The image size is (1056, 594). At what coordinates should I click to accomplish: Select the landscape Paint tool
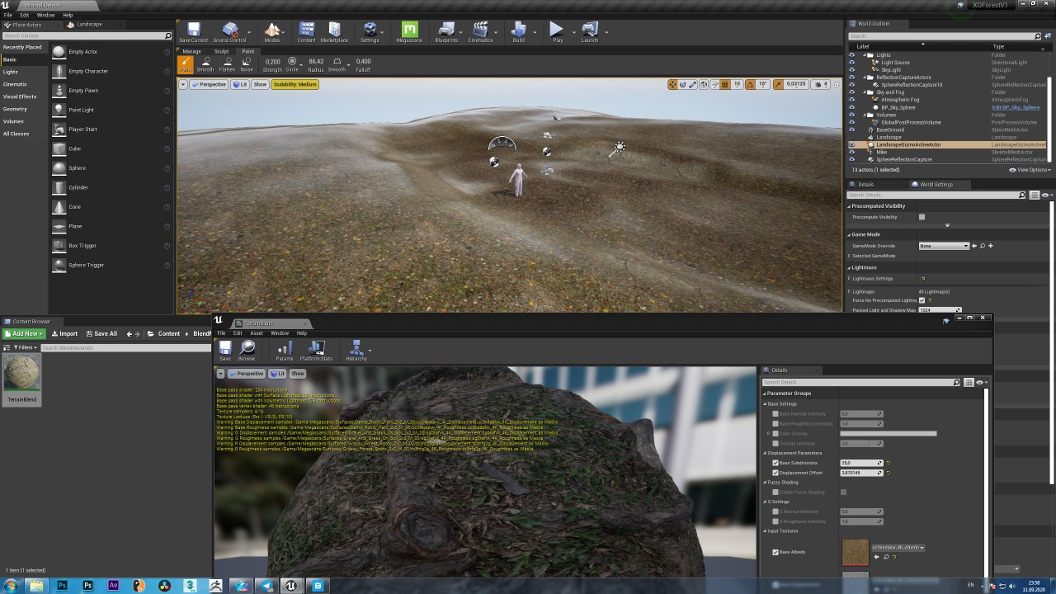186,64
